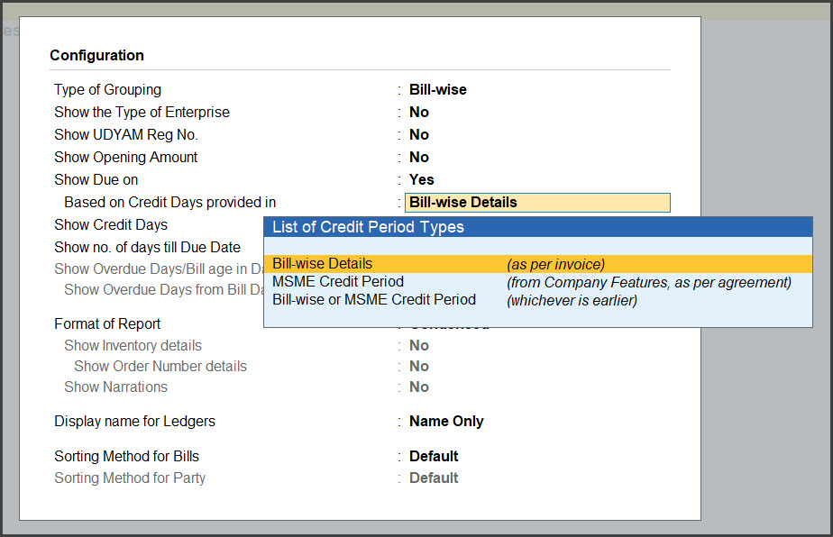This screenshot has height=537, width=833.
Task: Click Show Opening Amount label
Action: [126, 157]
